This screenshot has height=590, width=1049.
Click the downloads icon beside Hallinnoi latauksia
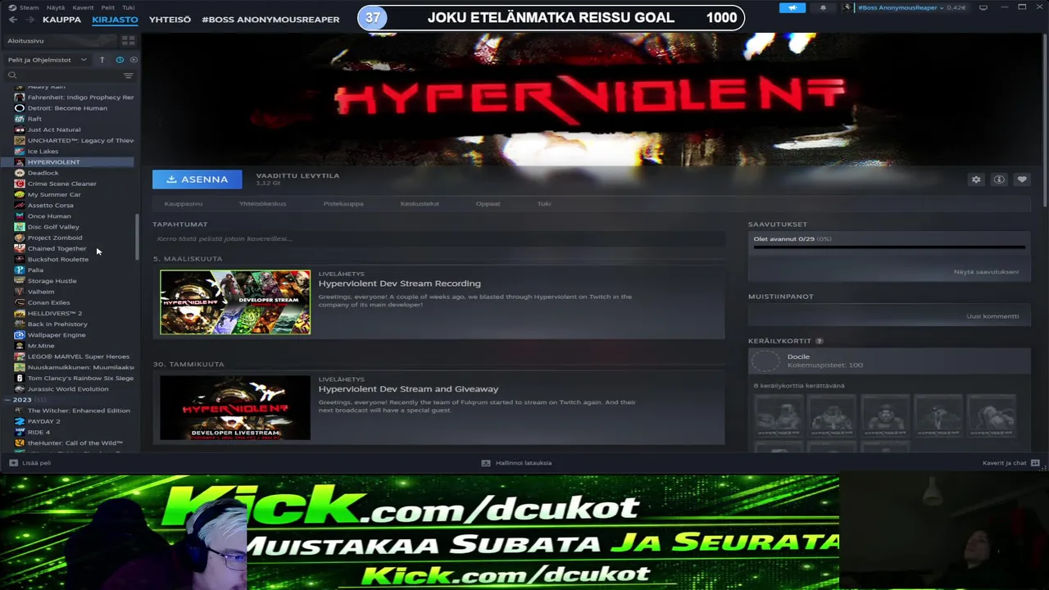[486, 463]
